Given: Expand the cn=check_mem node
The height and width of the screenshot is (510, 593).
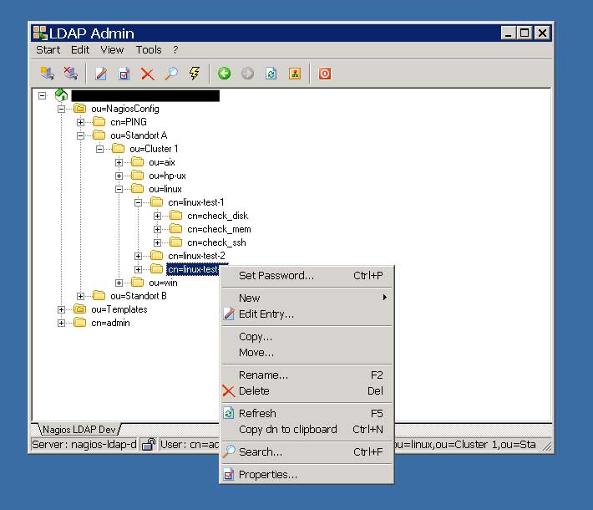Looking at the screenshot, I should [x=157, y=229].
